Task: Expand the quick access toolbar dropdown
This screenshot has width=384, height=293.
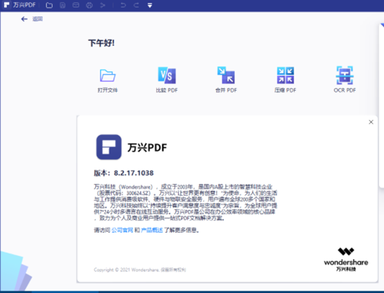Action: click(x=150, y=5)
